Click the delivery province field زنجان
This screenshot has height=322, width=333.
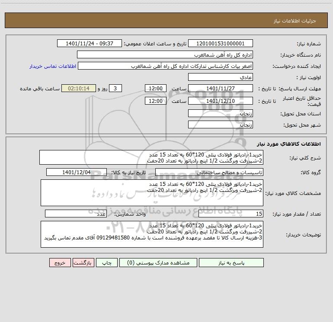221,114
